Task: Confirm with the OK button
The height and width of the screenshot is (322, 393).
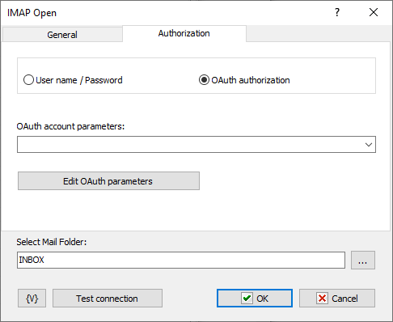Action: pos(255,299)
